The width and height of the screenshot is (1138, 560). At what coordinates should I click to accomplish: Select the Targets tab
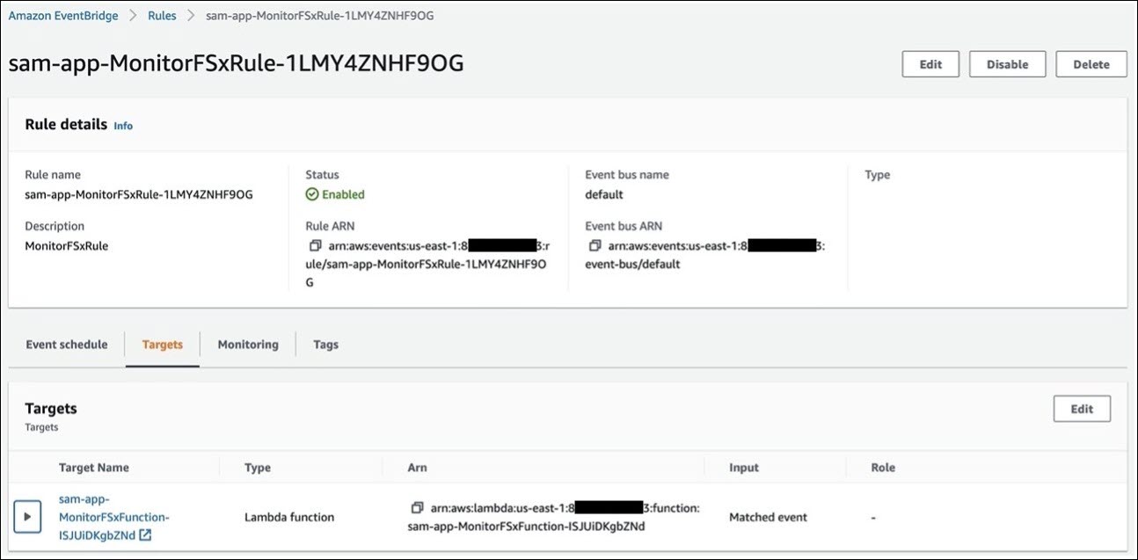[x=163, y=345]
